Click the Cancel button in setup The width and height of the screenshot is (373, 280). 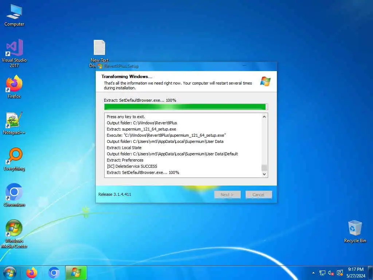[259, 195]
